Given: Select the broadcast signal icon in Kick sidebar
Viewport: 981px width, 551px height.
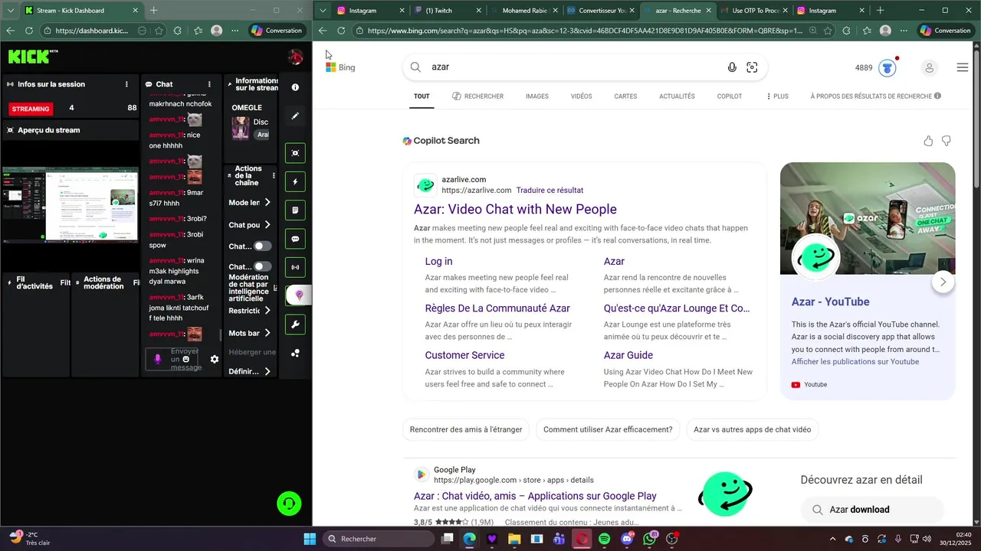Looking at the screenshot, I should pyautogui.click(x=295, y=268).
